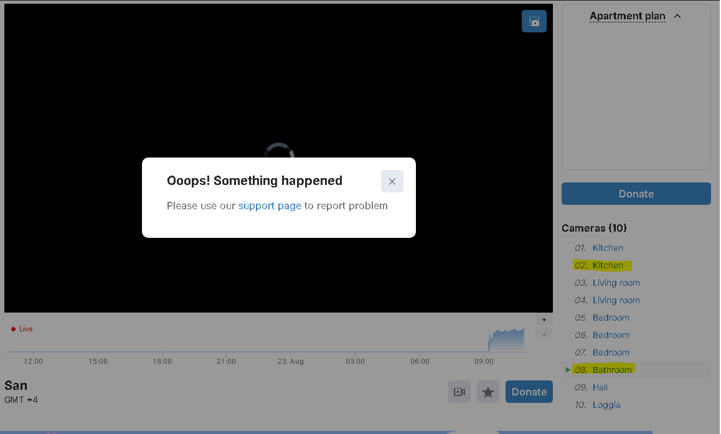Open camera 07 Bedroom
This screenshot has width=721, height=434.
click(610, 352)
